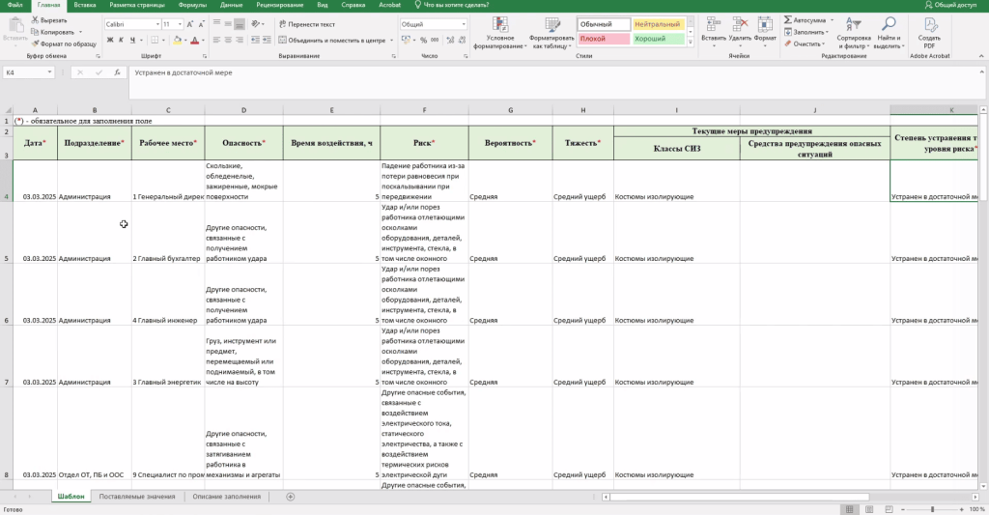Open Sort and Filter (Сортировка и фильтр)

coord(854,33)
